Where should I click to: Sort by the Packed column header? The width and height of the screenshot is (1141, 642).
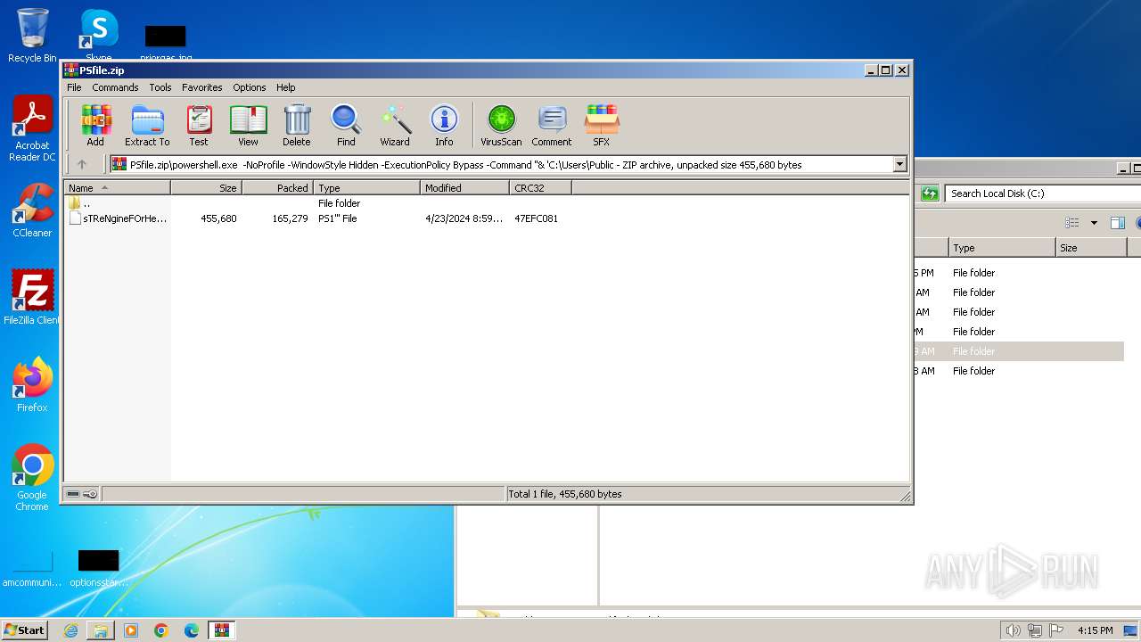click(x=278, y=188)
